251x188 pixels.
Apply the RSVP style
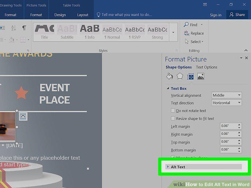[x=135, y=32]
